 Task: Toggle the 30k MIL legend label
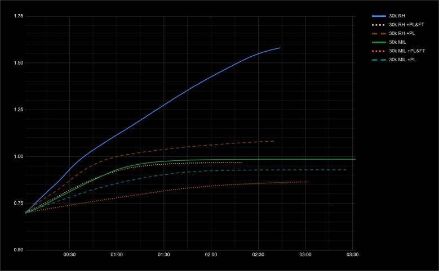[x=397, y=42]
